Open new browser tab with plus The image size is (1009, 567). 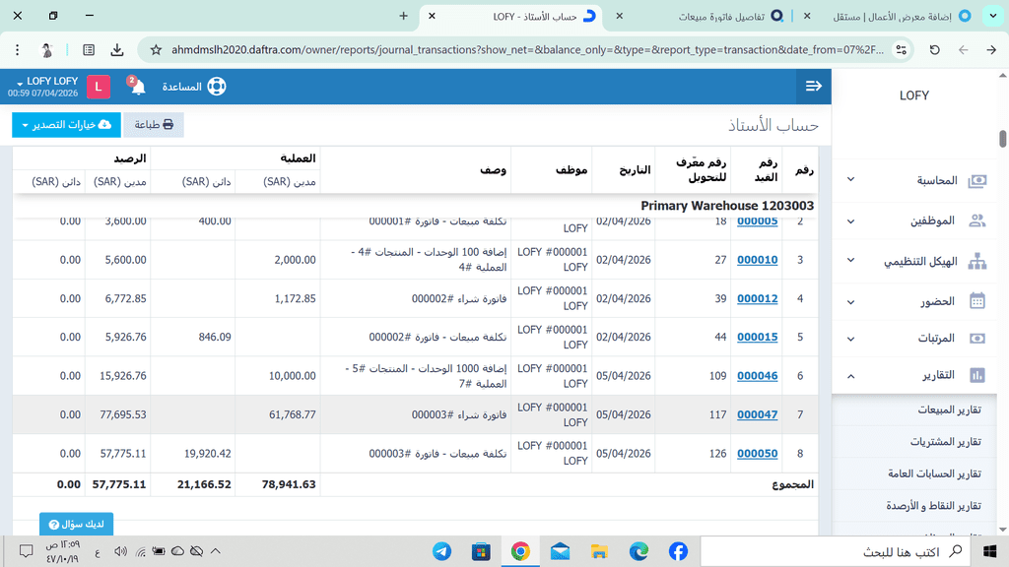403,16
